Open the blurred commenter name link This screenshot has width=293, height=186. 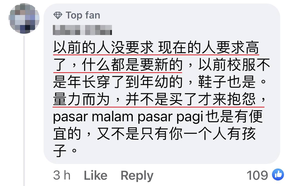click(x=82, y=30)
